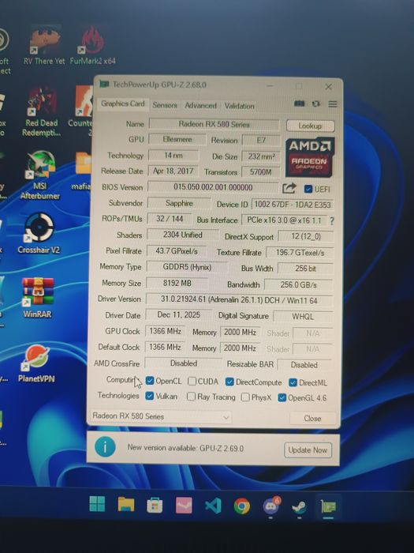Open the Crosshair V2 desktop icon

(39, 233)
